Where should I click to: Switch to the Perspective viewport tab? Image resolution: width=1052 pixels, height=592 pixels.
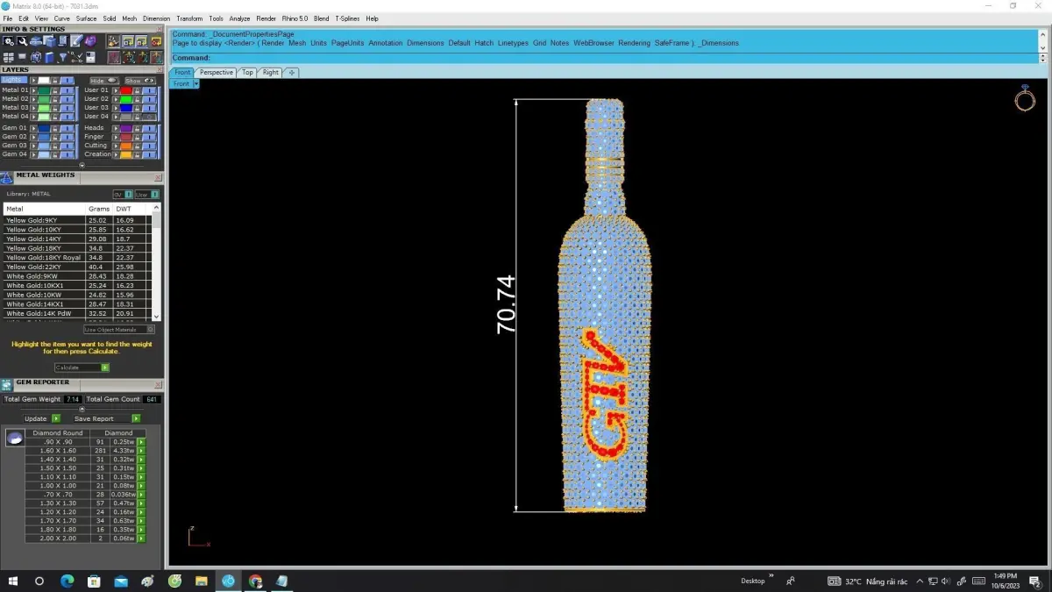216,73
